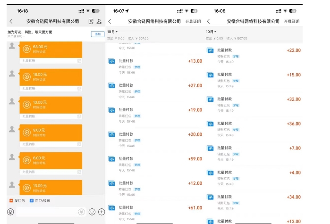
Task: Tap back arrow in the 16:18 chat screen
Action: tap(11, 21)
